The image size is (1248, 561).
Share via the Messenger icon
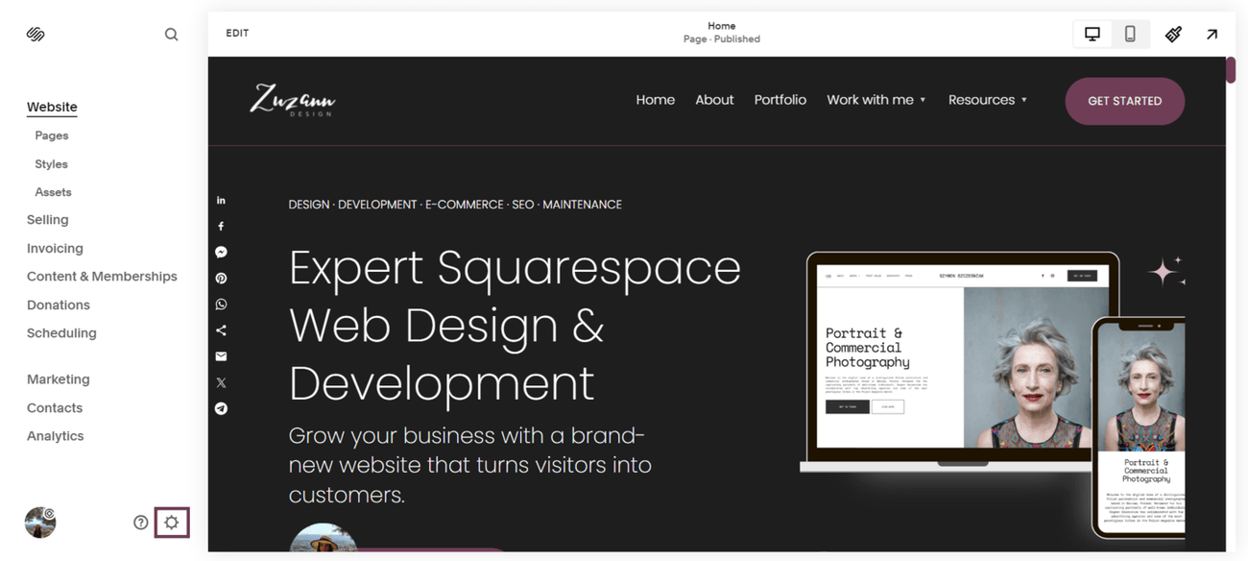221,252
